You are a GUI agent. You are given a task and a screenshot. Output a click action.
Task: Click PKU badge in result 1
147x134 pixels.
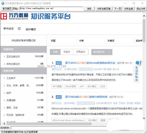(90, 69)
